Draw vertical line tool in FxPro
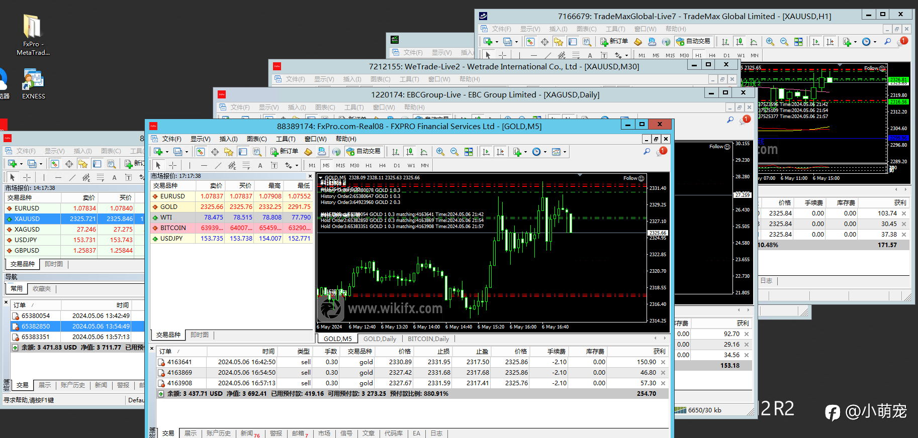Image resolution: width=918 pixels, height=438 pixels. [190, 165]
